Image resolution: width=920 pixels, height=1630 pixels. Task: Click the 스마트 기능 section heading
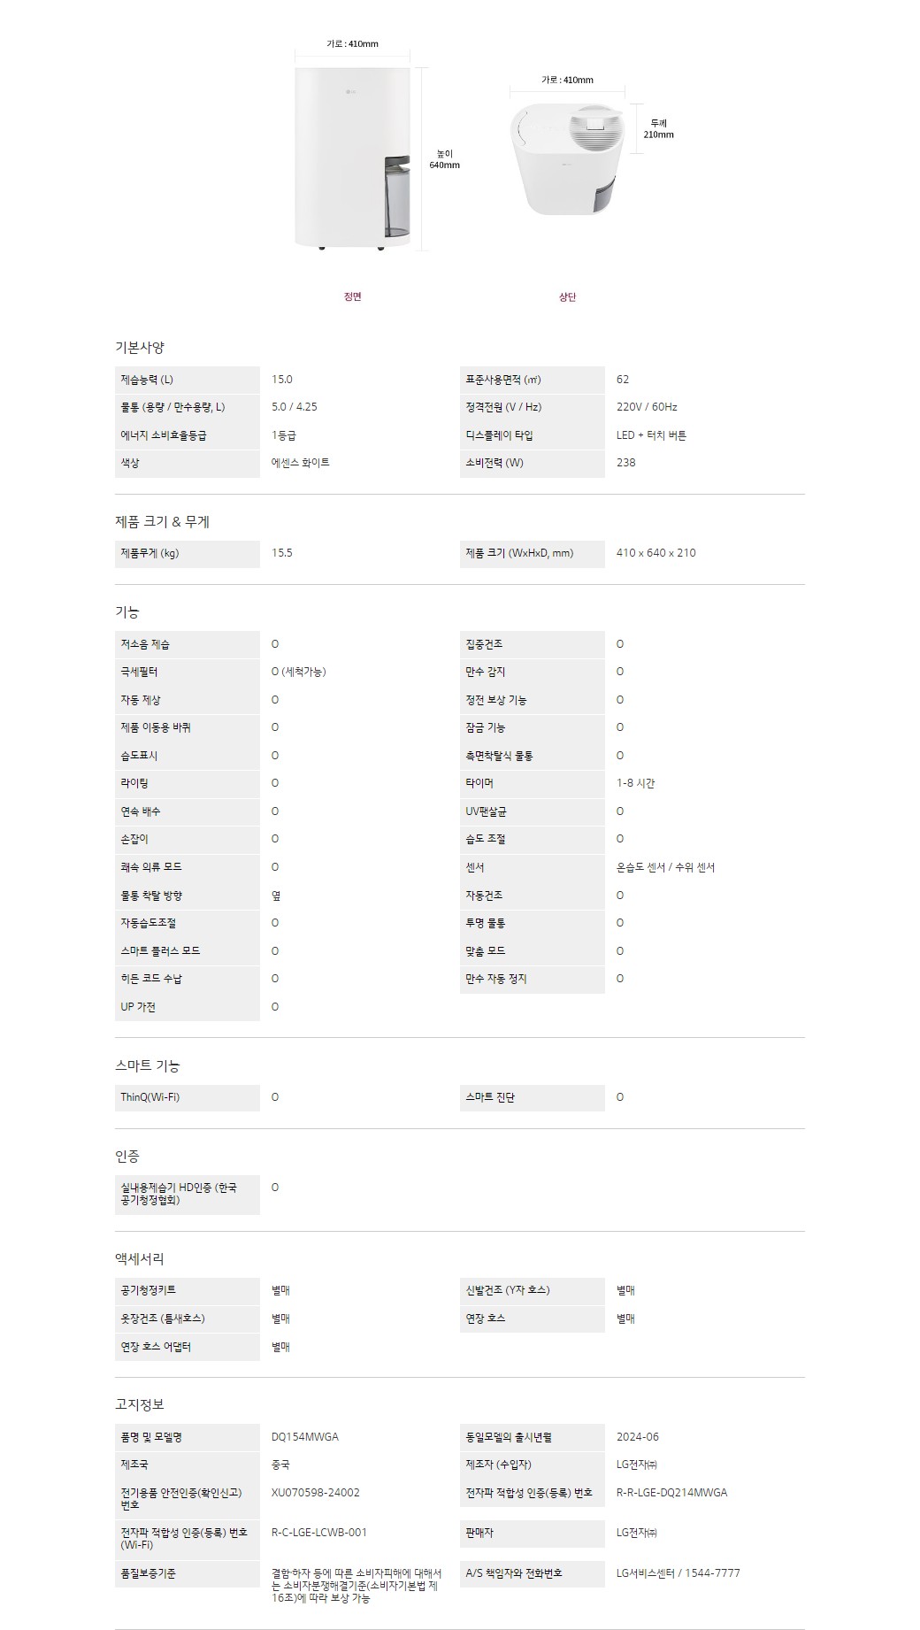pyautogui.click(x=147, y=1065)
